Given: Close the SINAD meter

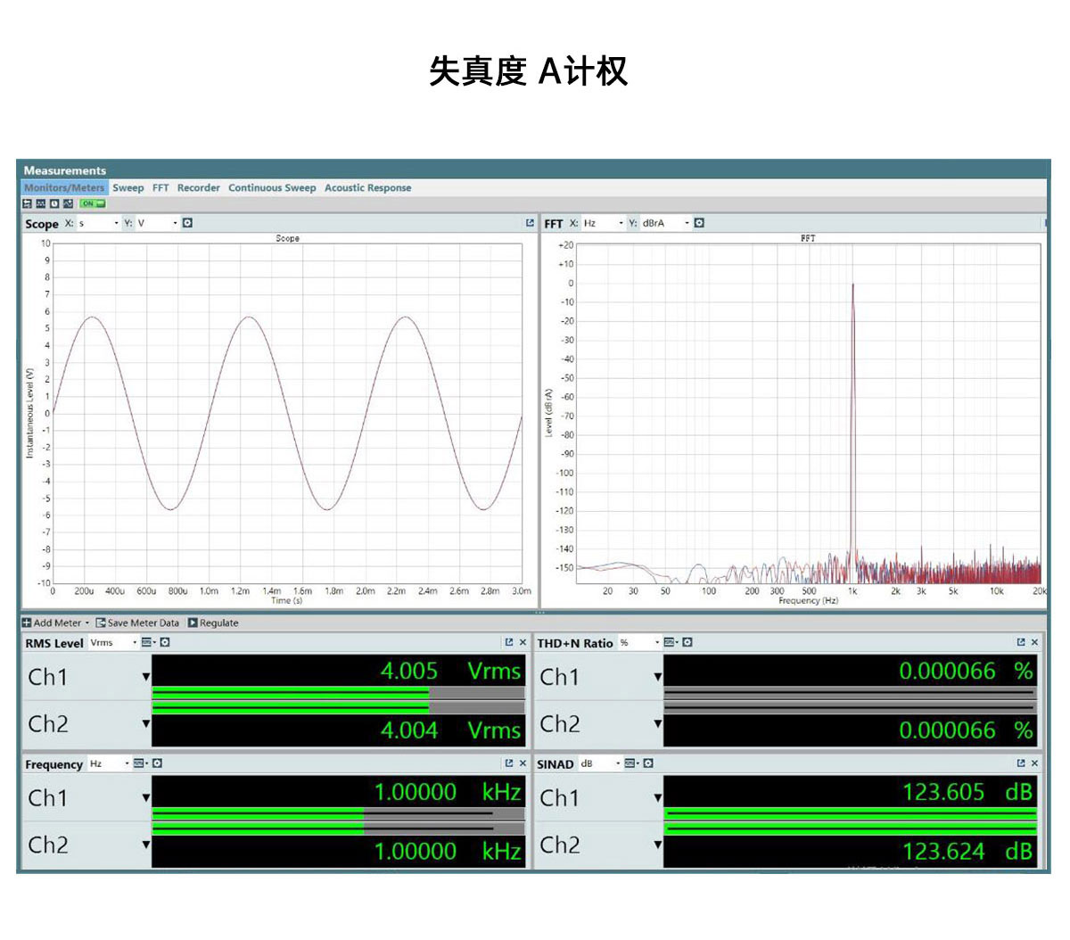Looking at the screenshot, I should click(1034, 763).
